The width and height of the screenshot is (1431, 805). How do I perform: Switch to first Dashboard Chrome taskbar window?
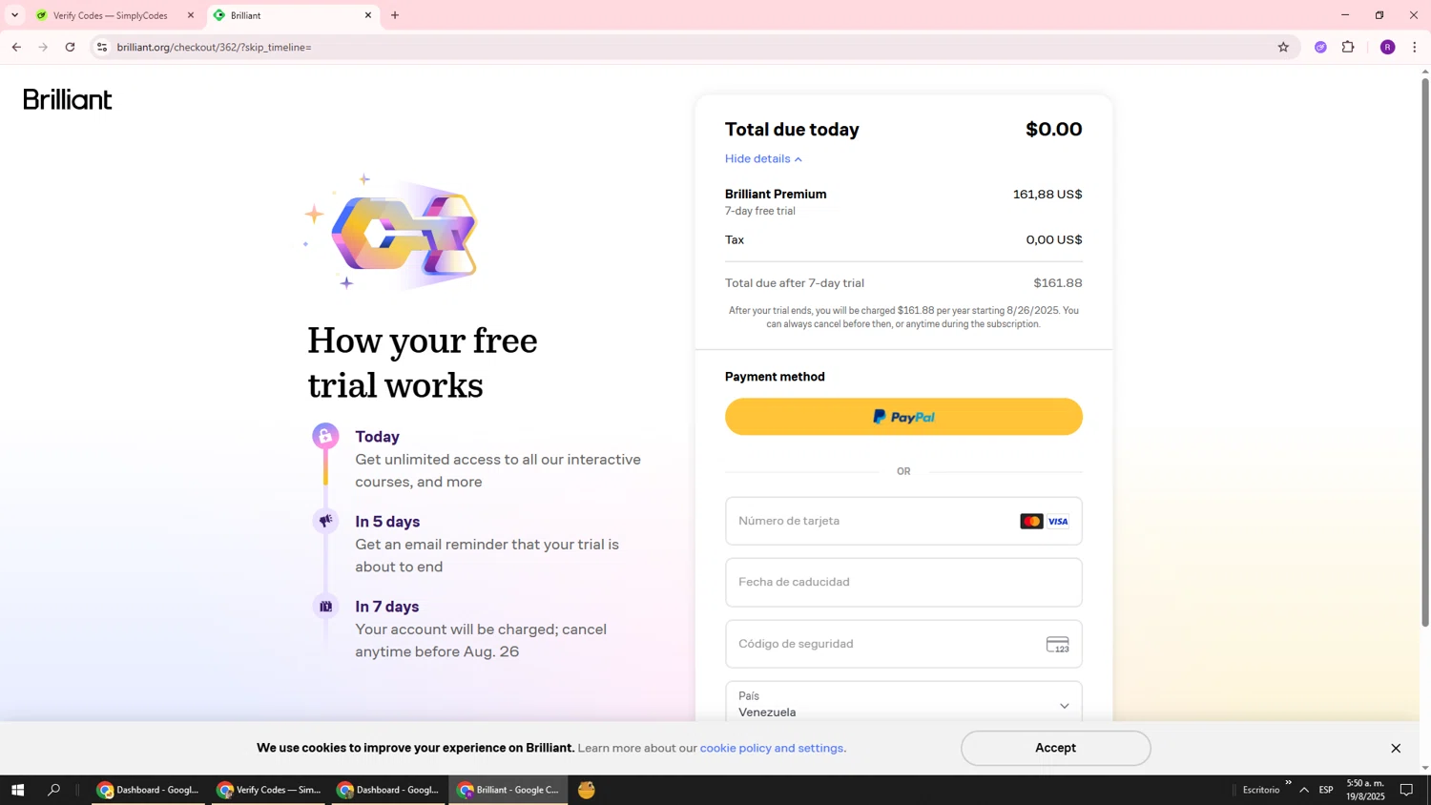[148, 790]
